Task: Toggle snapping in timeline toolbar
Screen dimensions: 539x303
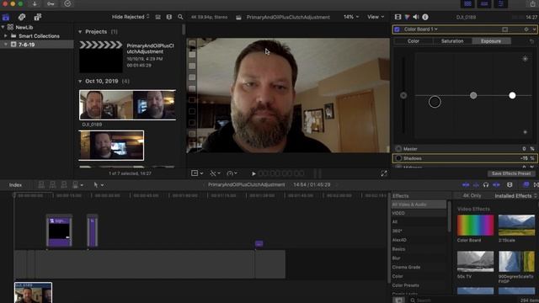Action: [x=496, y=185]
